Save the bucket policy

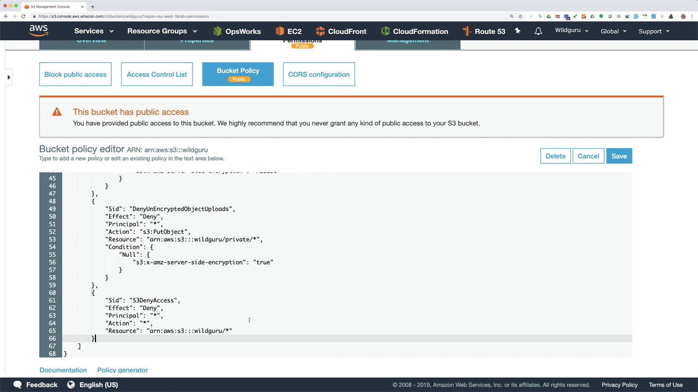click(619, 156)
